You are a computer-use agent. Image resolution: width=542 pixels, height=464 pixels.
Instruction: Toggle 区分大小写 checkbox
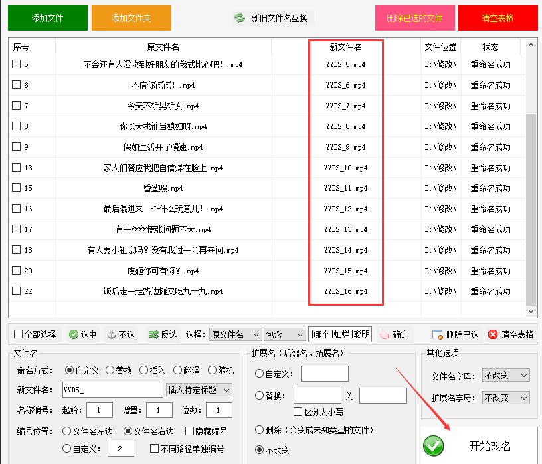298,411
